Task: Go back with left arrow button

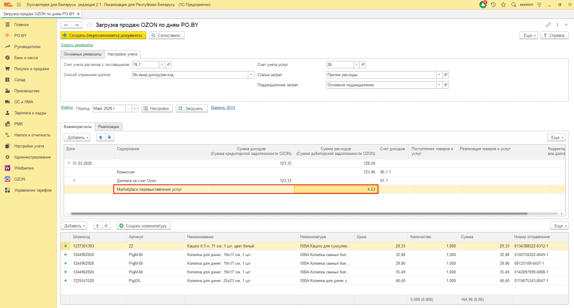Action: 66,25
